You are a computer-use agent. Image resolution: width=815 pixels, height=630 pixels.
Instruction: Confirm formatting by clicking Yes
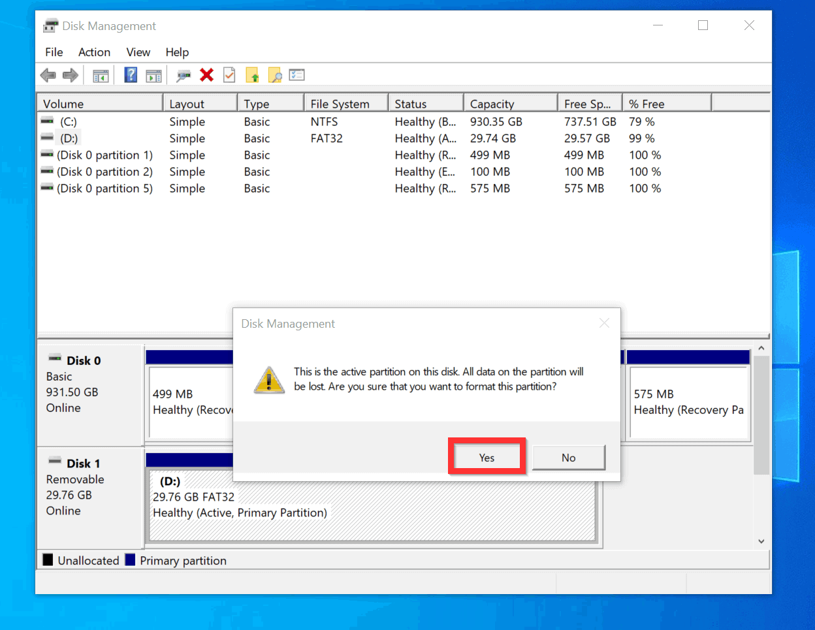coord(487,456)
